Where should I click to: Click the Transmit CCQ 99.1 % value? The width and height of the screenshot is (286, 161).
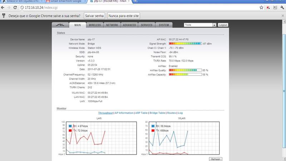[x=173, y=56]
